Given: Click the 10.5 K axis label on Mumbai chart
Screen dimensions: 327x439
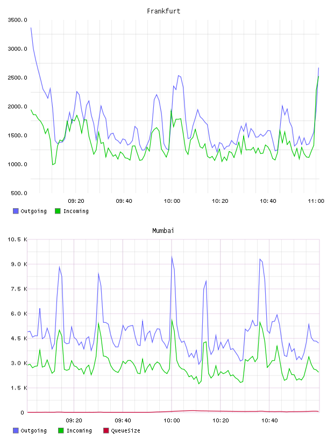Looking at the screenshot, I should (17, 239).
